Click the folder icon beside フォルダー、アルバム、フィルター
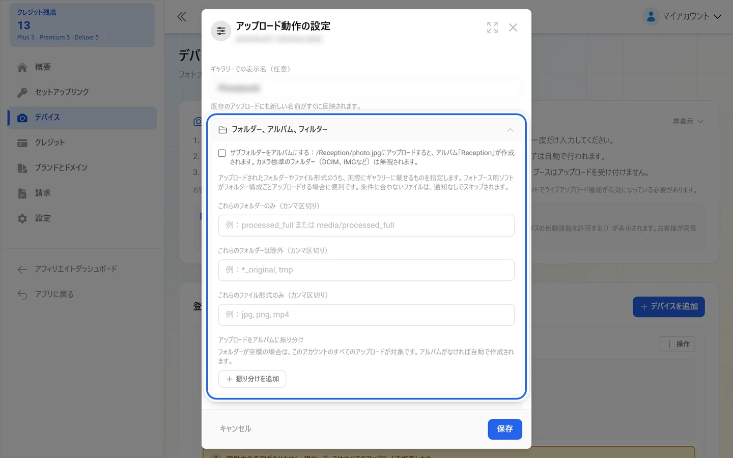The width and height of the screenshot is (733, 458). pyautogui.click(x=222, y=130)
